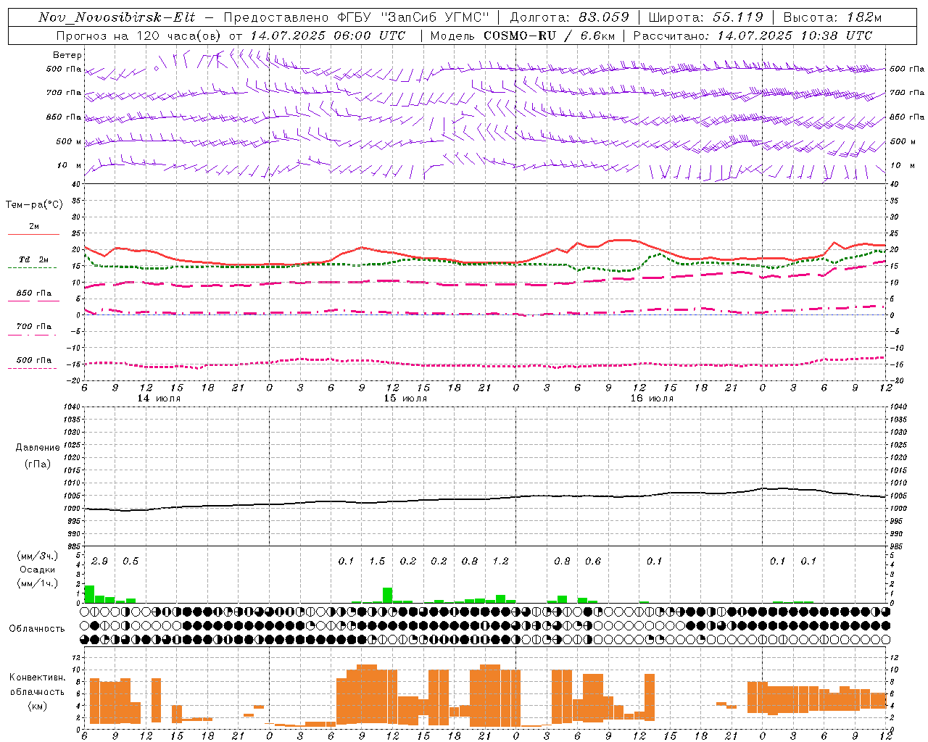Click the pink dashed line sample under "850 гПа" legend
This screenshot has width=928, height=742.
coord(33,301)
